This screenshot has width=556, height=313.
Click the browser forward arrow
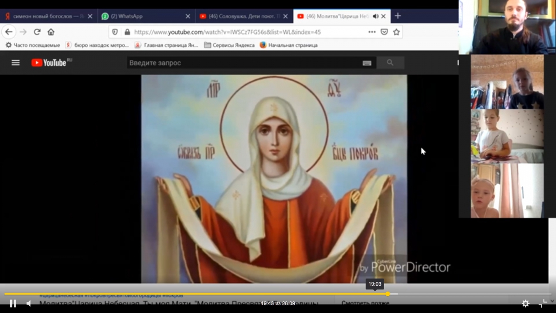[23, 32]
